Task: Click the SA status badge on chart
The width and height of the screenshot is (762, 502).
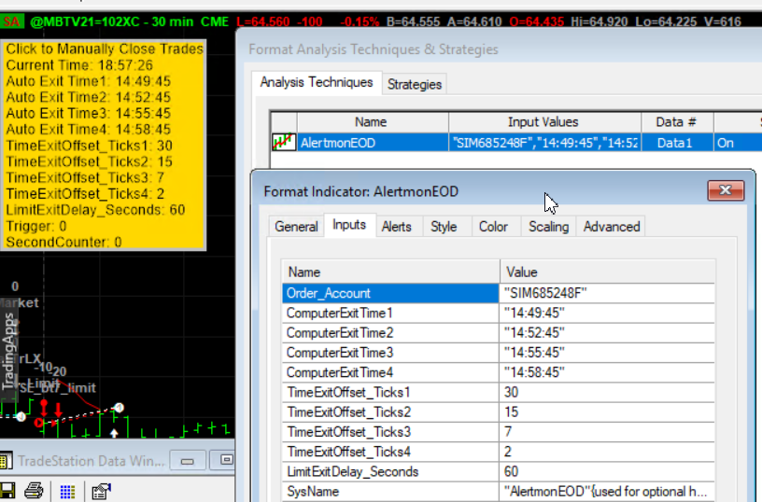Action: pyautogui.click(x=12, y=19)
